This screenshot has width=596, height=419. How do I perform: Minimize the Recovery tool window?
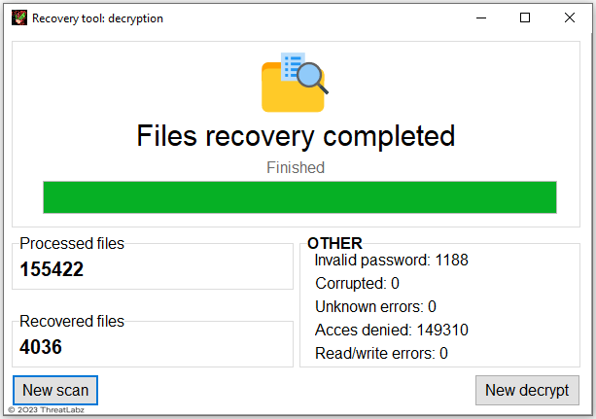point(480,17)
